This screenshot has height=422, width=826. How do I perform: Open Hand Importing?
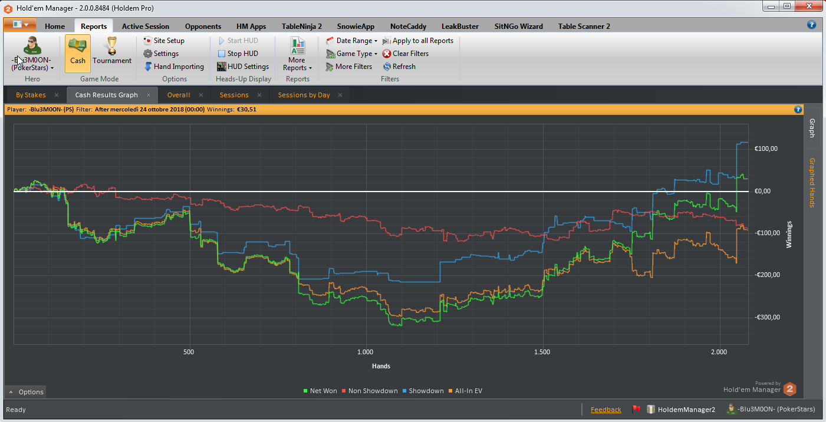[174, 67]
